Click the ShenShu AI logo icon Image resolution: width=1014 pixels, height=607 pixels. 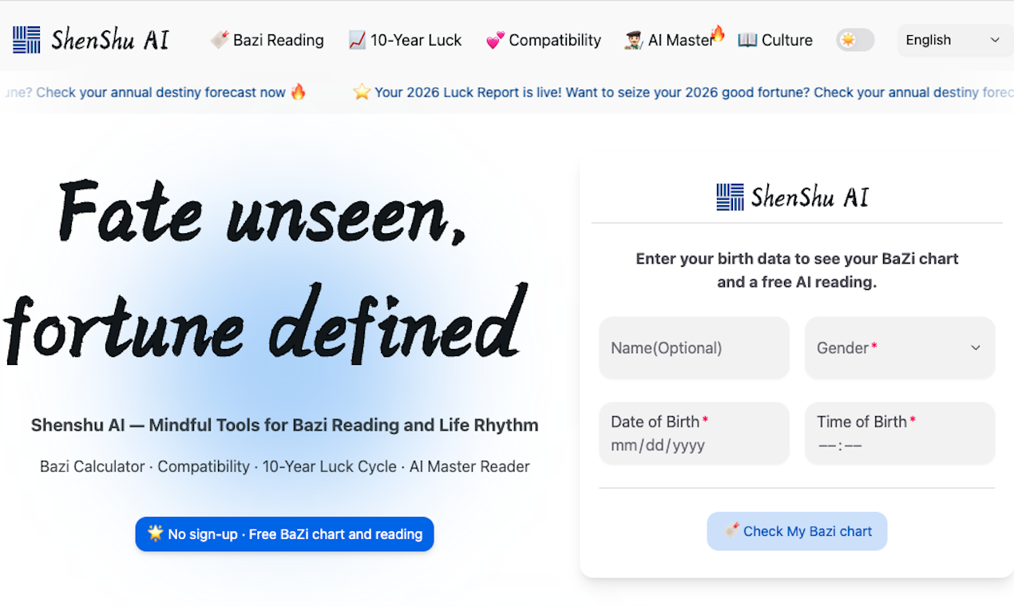tap(26, 39)
